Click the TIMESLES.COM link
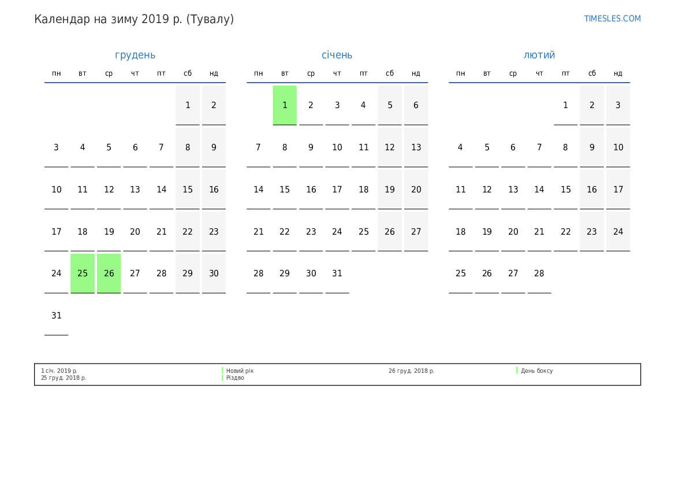 [612, 18]
